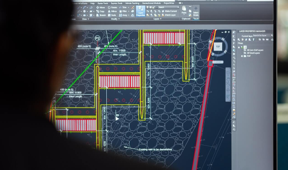Pick the Stretch tool
Viewport: 288px width, 170px height.
pos(101,15)
